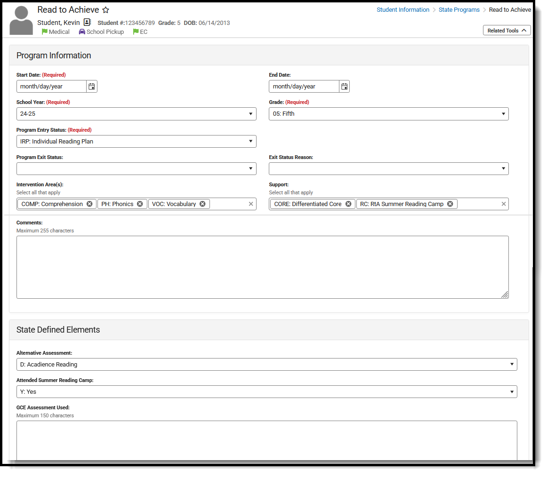Click the Grade: 5 header text

169,23
